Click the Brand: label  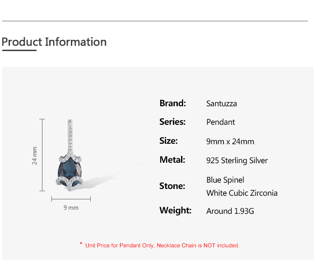pyautogui.click(x=172, y=103)
